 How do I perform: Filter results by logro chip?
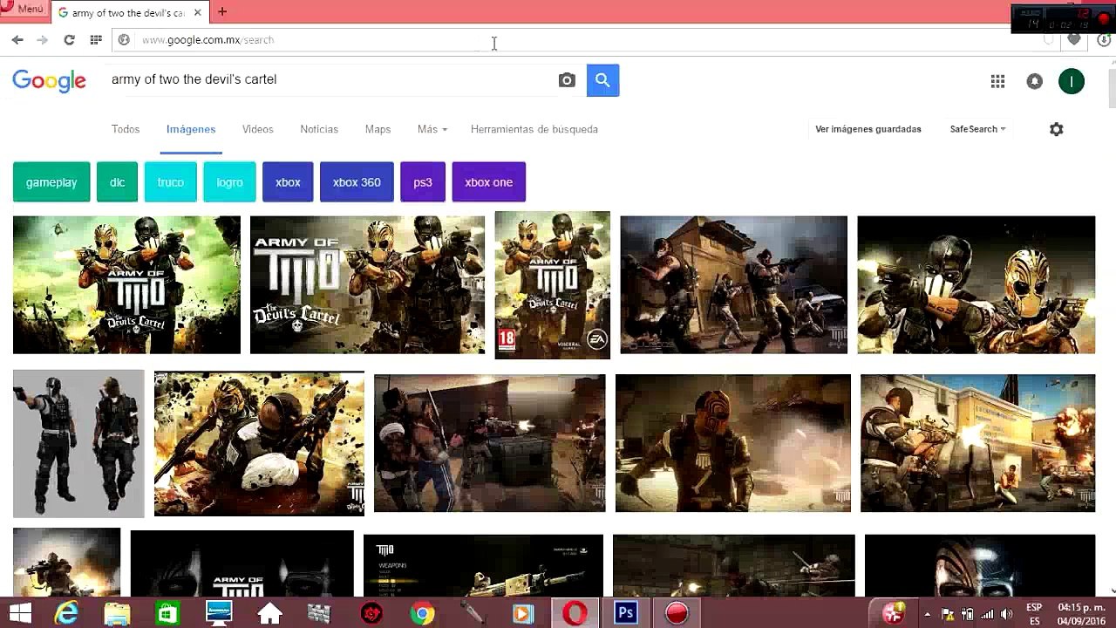[230, 182]
